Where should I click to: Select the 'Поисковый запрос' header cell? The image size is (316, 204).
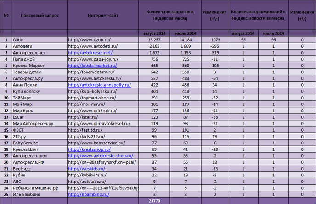click(39, 15)
